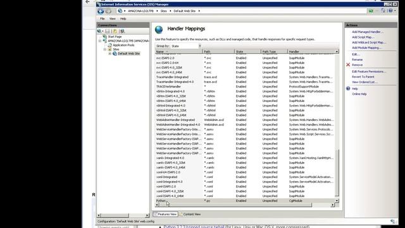This screenshot has height=228, width=405.
Task: Select the TRACEVerbHandler row
Action: click(x=245, y=87)
